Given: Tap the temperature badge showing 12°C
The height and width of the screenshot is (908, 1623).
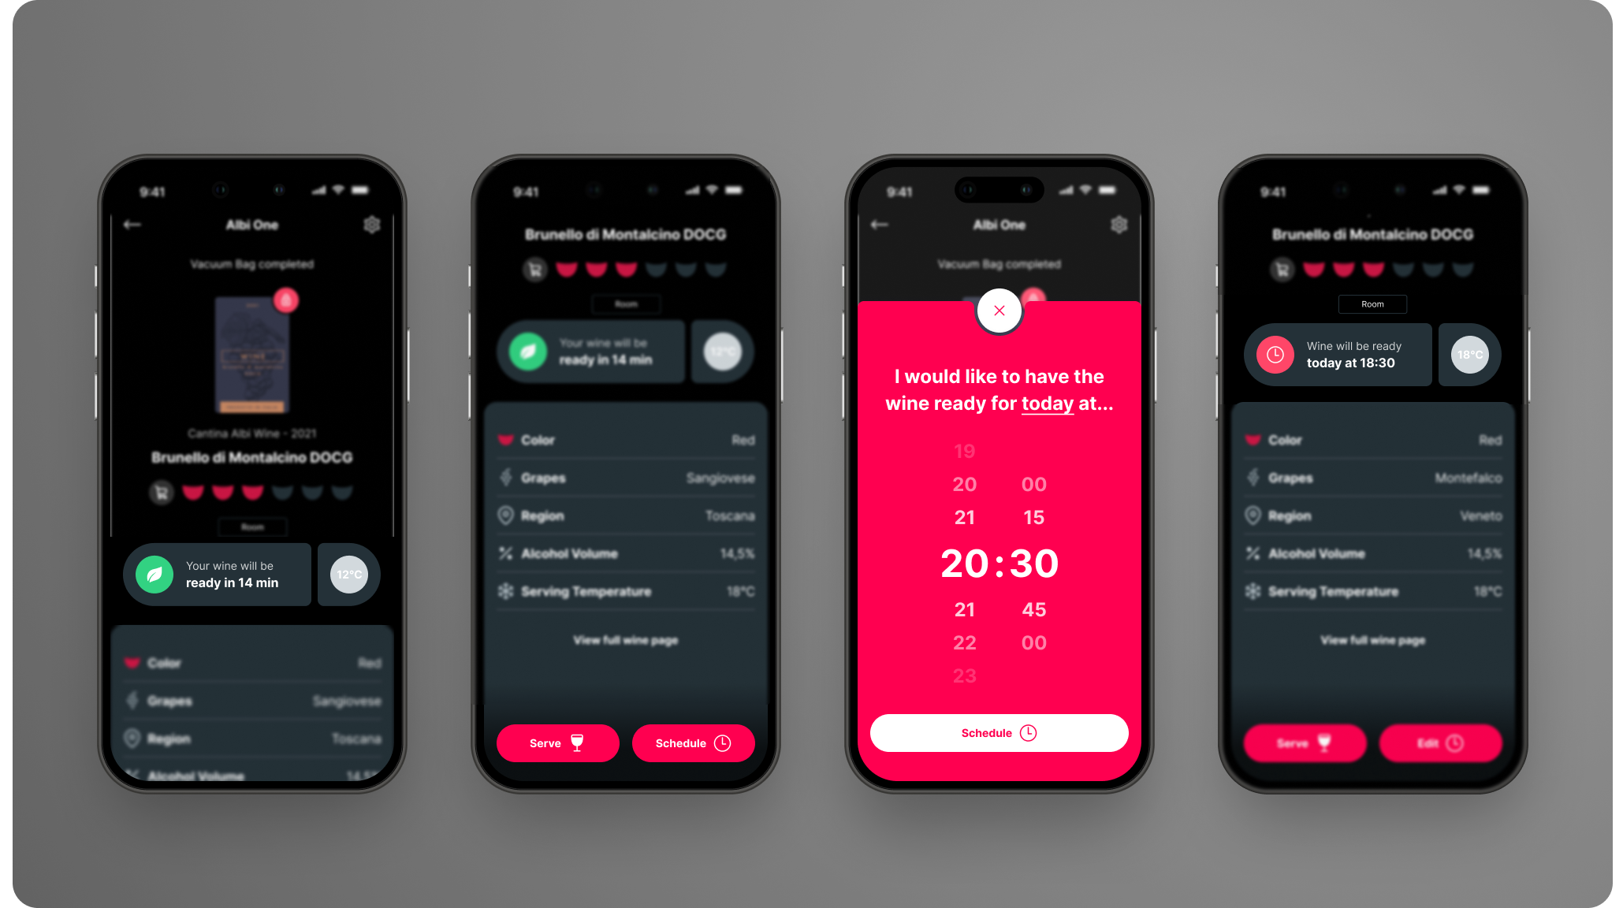Looking at the screenshot, I should click(349, 573).
